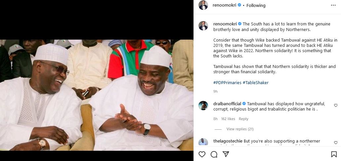This screenshot has width=341, height=161.
Task: Open the #PDPPrimaries hashtag
Action: [x=227, y=82]
